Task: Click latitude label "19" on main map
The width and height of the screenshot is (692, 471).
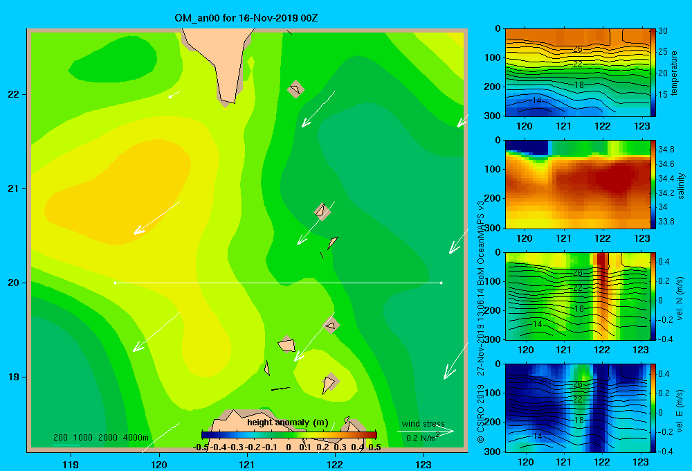Action: 14,377
